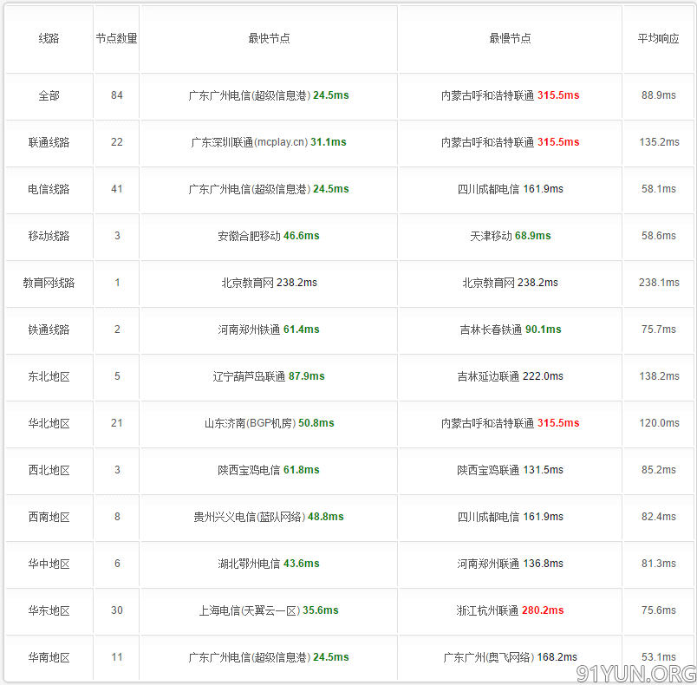Click node count 1 in 教育网线路 row
697x685 pixels.
117,283
